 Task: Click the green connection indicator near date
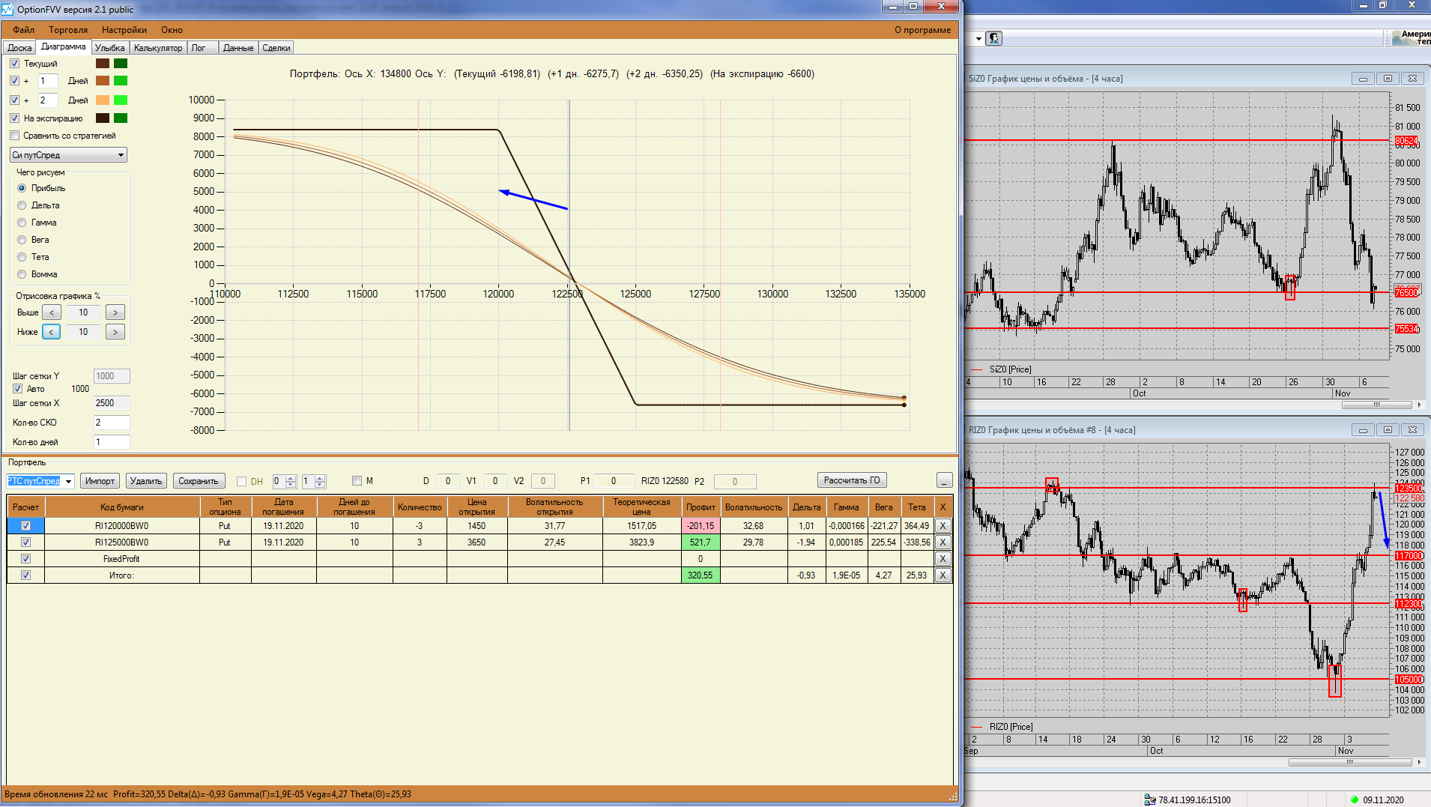1355,800
